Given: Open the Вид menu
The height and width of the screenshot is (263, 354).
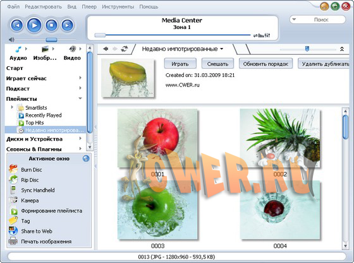Looking at the screenshot, I should (x=72, y=7).
